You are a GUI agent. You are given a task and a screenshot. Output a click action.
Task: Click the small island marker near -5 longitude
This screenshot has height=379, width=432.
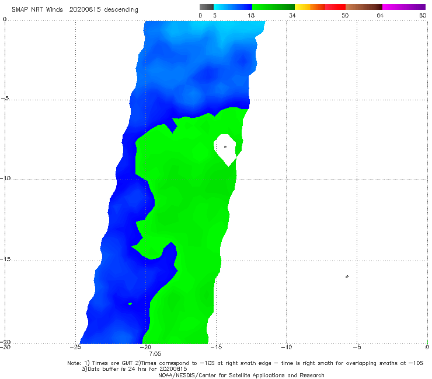[347, 276]
